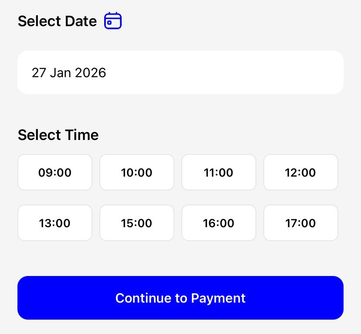Pick the 11:00 time slot

point(219,172)
